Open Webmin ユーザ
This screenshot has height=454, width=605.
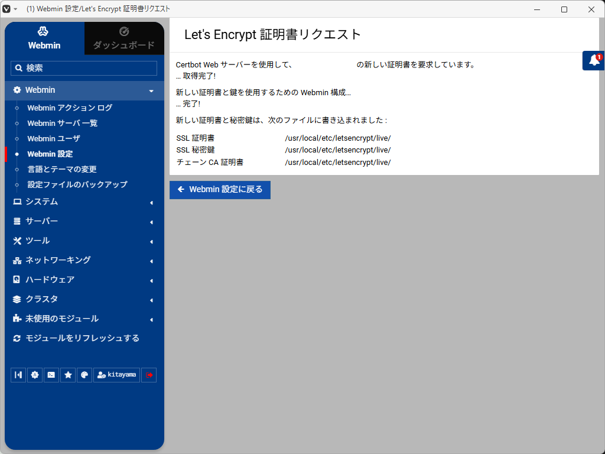pos(54,138)
